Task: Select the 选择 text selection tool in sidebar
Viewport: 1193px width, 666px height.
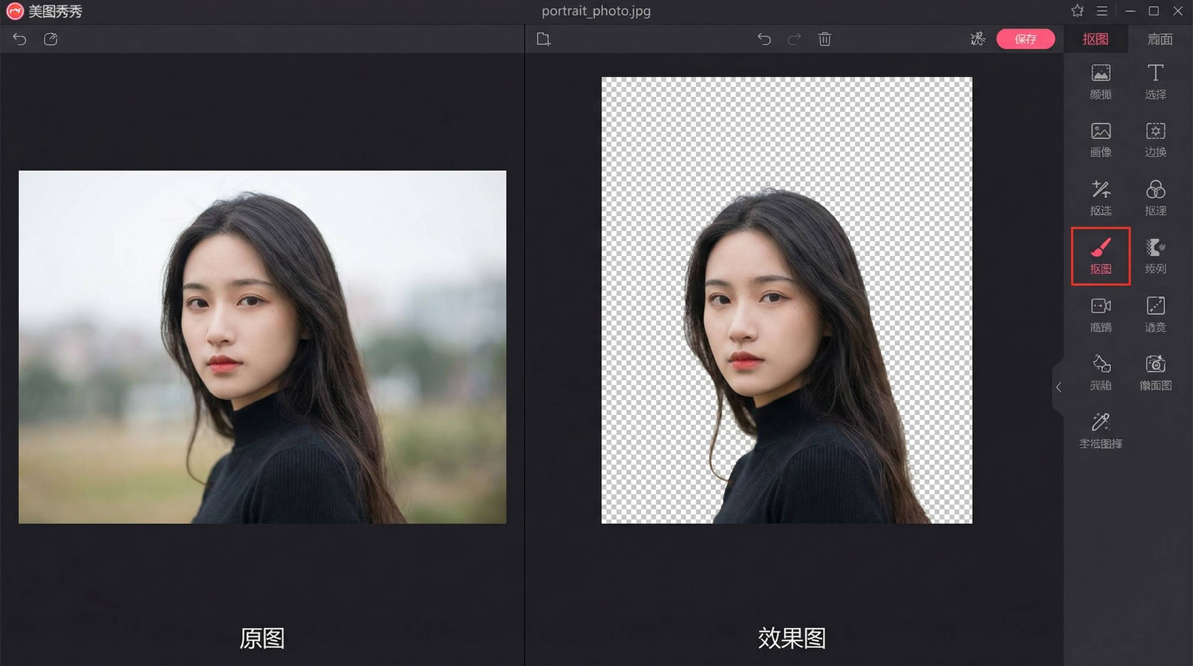Action: tap(1155, 82)
